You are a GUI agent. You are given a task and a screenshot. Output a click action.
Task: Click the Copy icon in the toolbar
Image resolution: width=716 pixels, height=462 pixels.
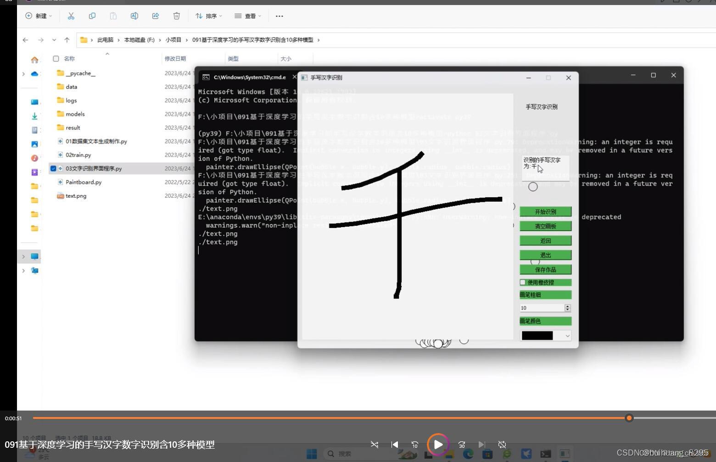point(92,16)
